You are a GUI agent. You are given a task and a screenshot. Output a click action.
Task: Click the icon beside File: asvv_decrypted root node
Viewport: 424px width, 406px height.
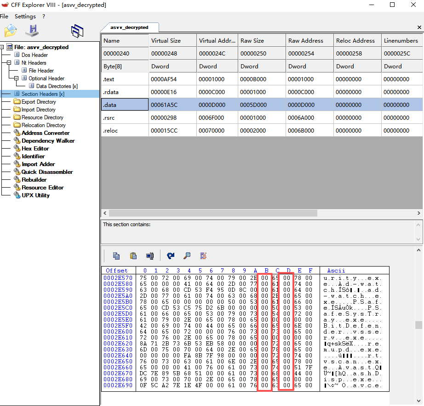coord(10,47)
